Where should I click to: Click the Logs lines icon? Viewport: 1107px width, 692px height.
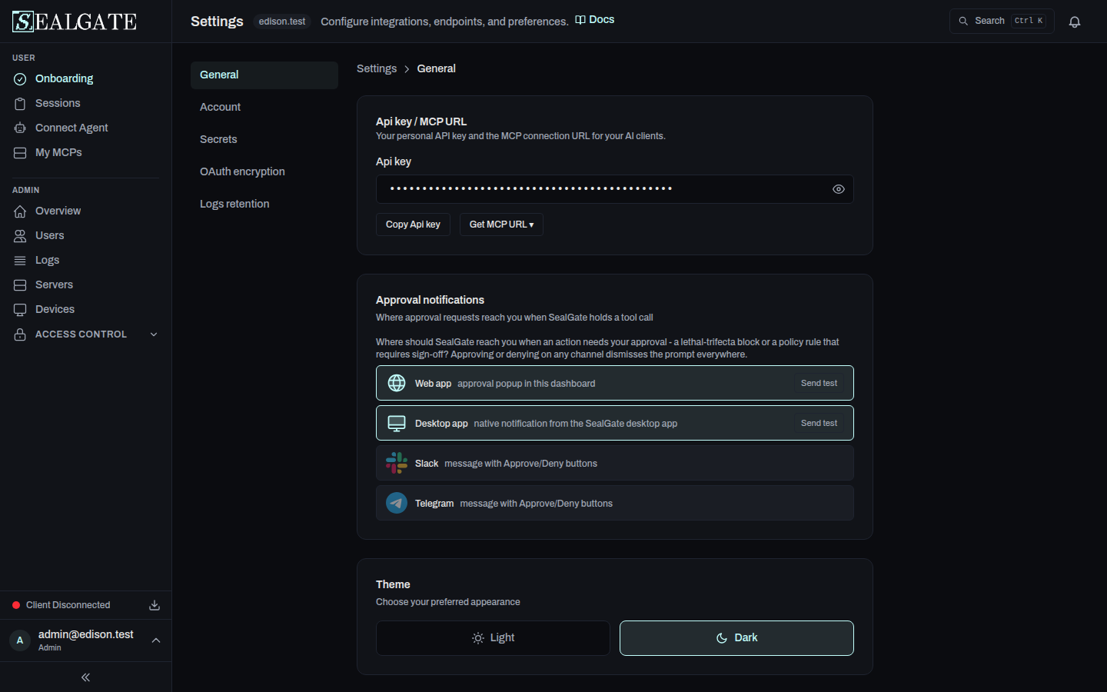click(20, 261)
